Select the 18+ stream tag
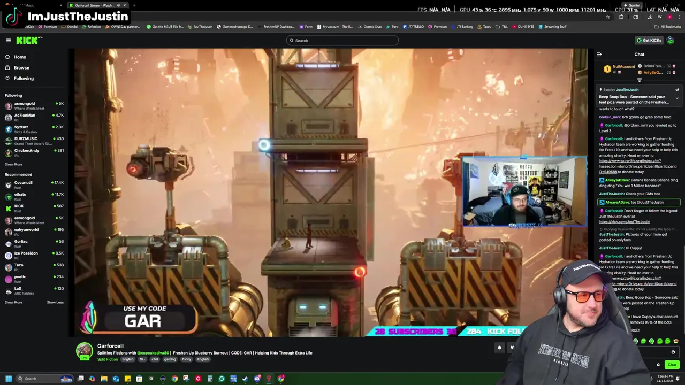Screen dimensions: 685x385 [142, 359]
